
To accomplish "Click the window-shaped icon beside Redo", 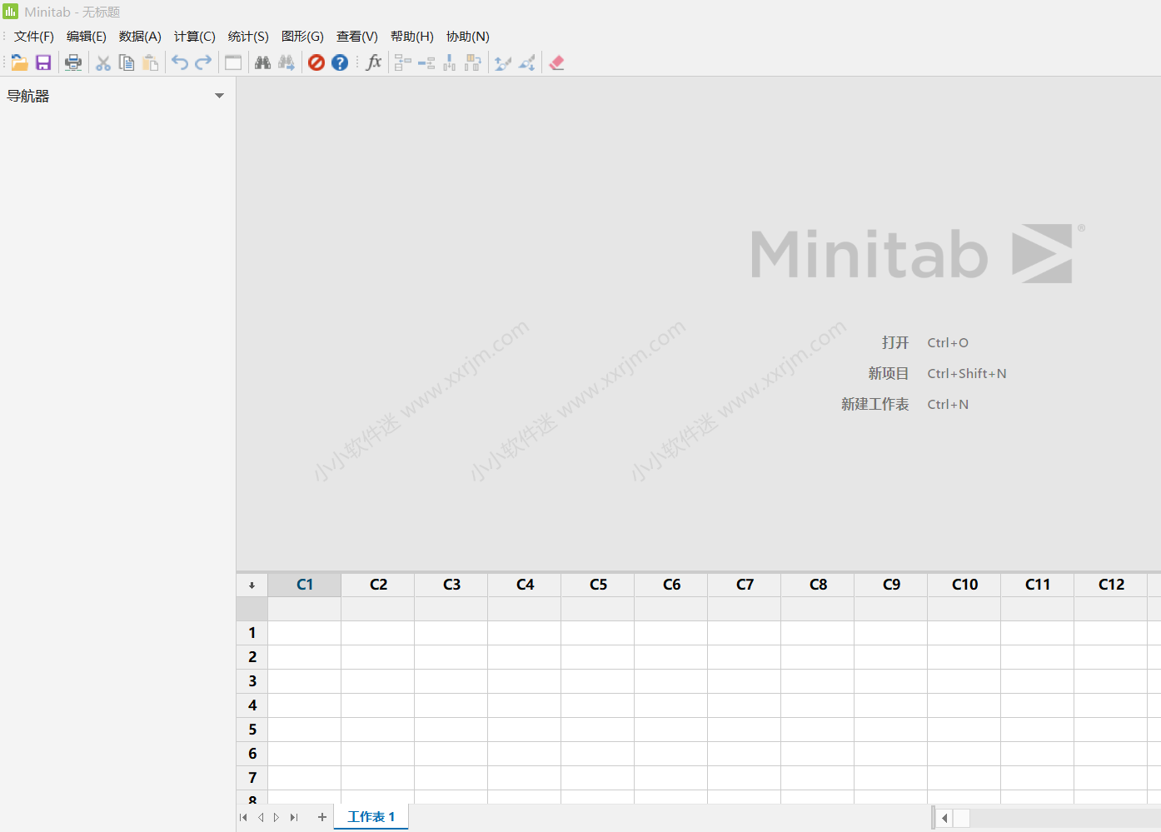I will coord(233,62).
